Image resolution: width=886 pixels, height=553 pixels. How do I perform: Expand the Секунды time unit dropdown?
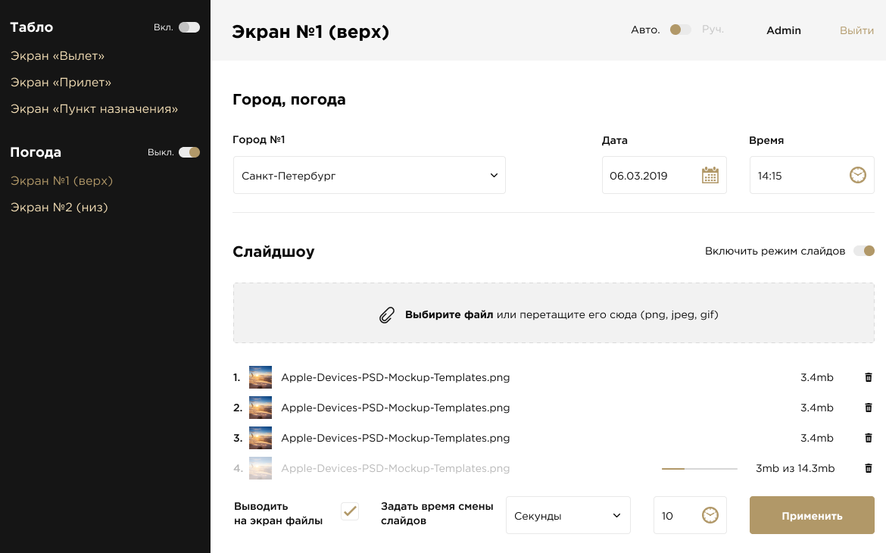pyautogui.click(x=567, y=515)
